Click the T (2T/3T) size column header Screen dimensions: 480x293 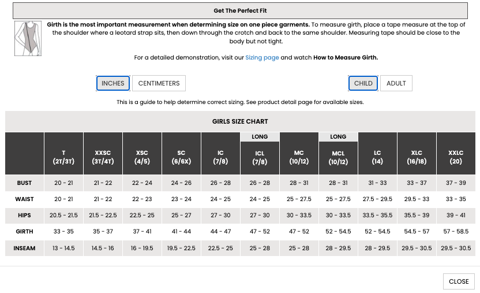(63, 157)
